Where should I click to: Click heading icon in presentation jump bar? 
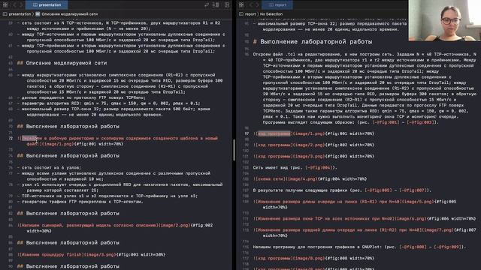click(38, 13)
